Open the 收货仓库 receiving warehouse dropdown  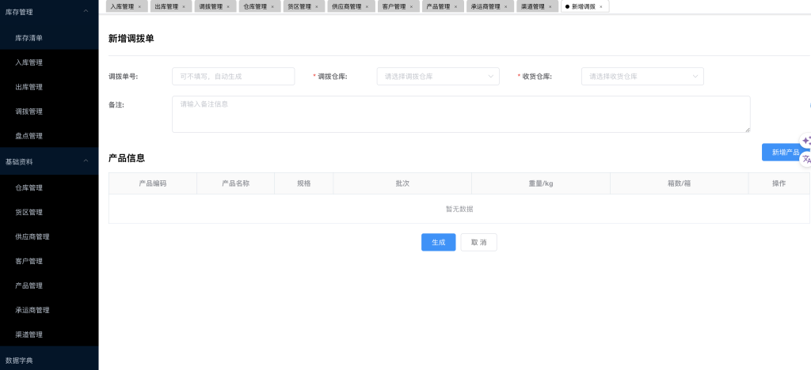(x=642, y=77)
